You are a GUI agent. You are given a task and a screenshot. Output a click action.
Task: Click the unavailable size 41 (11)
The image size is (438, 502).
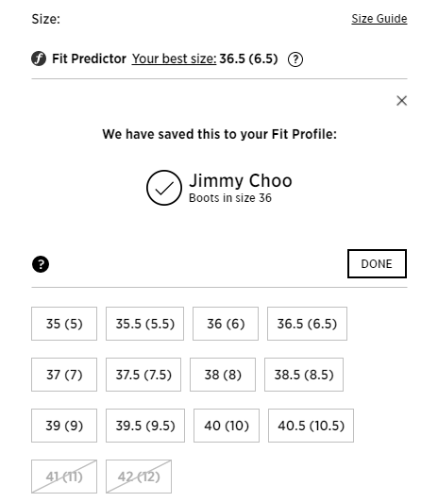tap(64, 477)
